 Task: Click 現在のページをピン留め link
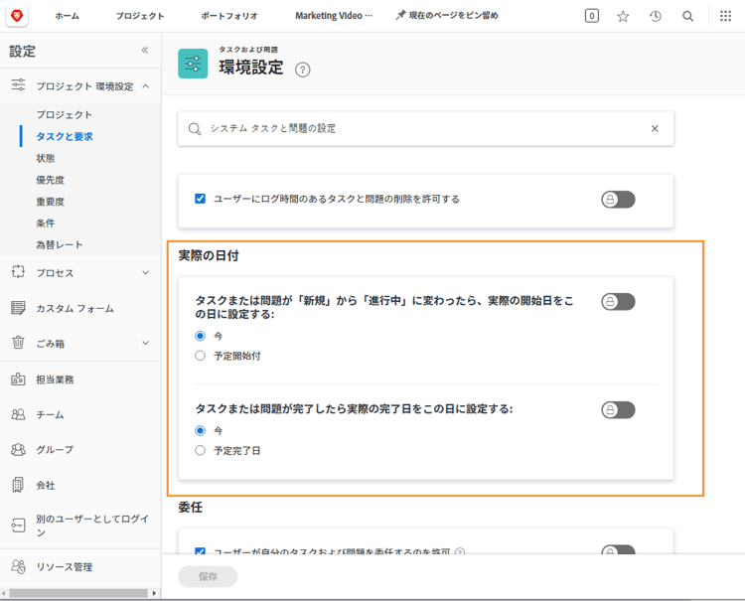click(453, 16)
